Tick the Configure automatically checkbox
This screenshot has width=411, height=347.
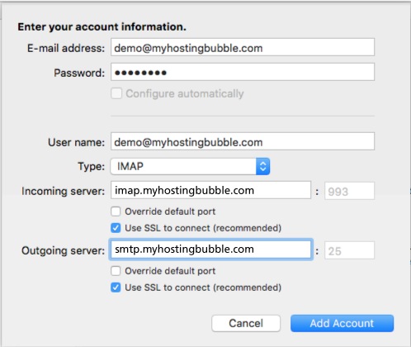(116, 93)
